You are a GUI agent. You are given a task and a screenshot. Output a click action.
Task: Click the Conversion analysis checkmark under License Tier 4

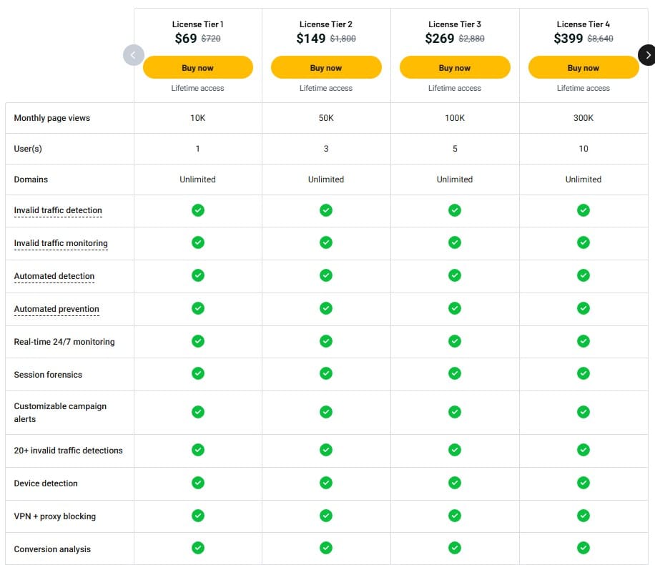pyautogui.click(x=583, y=548)
